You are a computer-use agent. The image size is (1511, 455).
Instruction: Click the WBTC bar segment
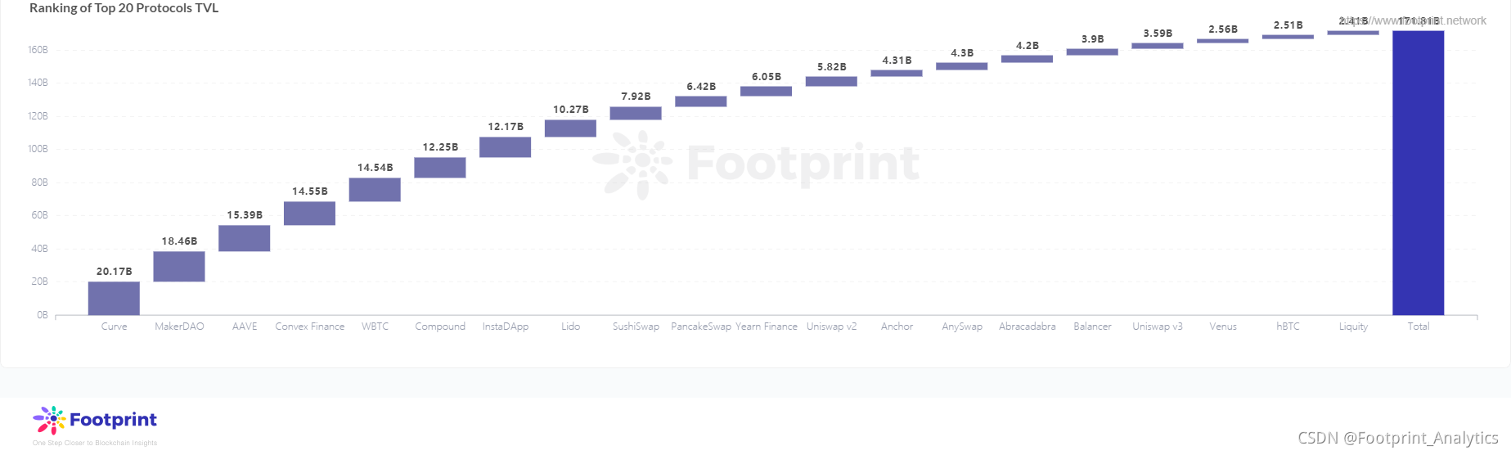(375, 190)
